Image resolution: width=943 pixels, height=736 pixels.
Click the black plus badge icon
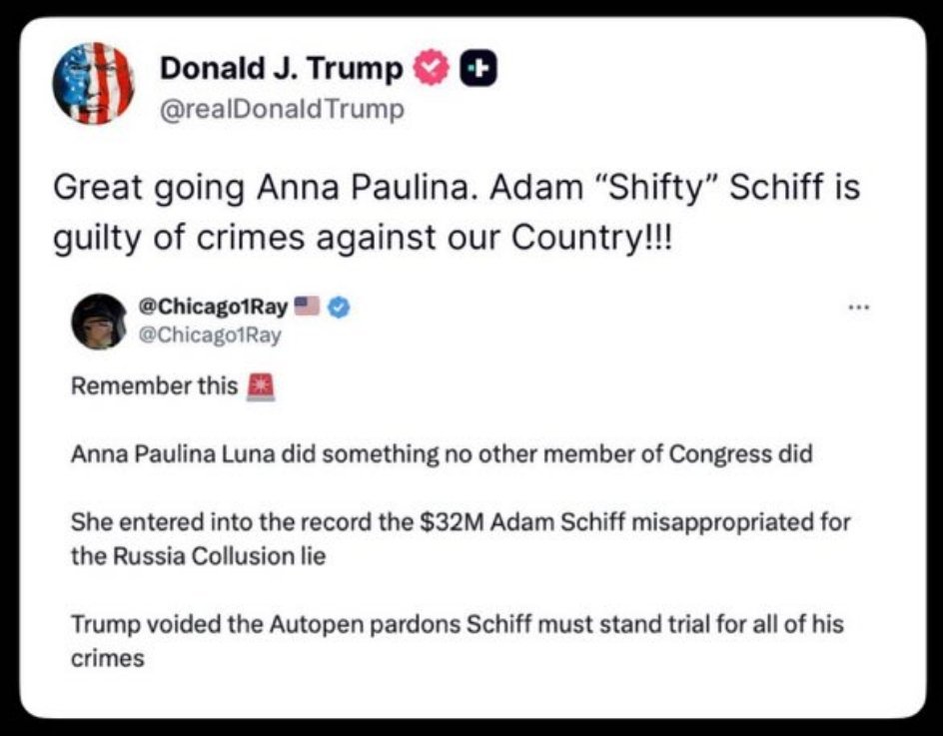point(477,68)
